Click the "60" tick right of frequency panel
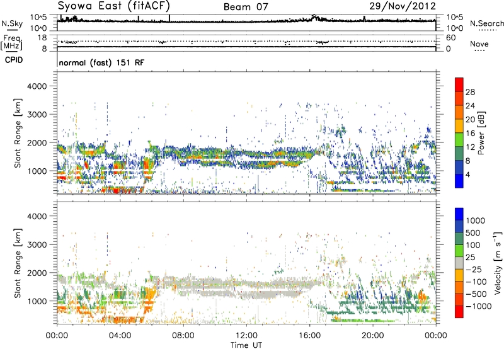The image size is (504, 349). tap(450, 38)
